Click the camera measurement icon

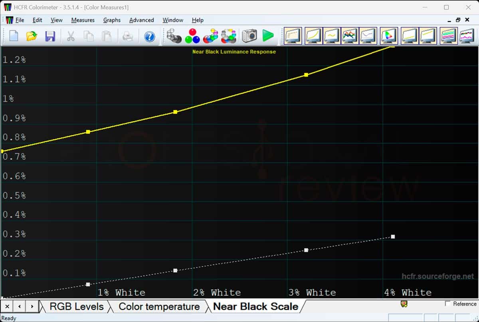pyautogui.click(x=249, y=36)
